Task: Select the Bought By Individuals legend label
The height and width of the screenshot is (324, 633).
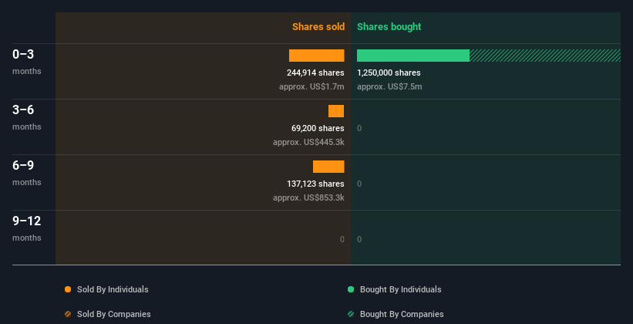Action: (x=400, y=289)
